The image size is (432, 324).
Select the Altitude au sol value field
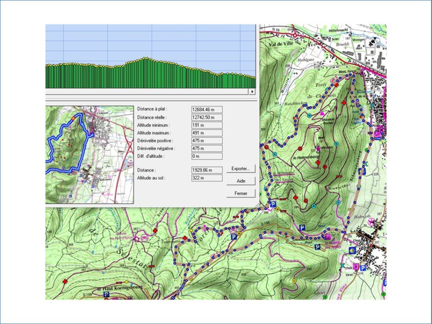point(207,178)
